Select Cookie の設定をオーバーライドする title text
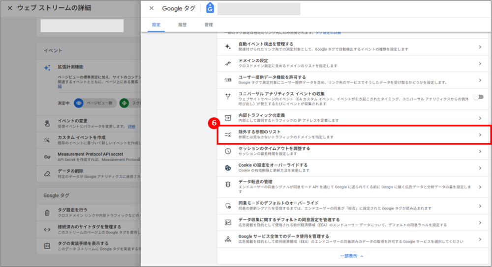The width and height of the screenshot is (492, 267). 273,165
